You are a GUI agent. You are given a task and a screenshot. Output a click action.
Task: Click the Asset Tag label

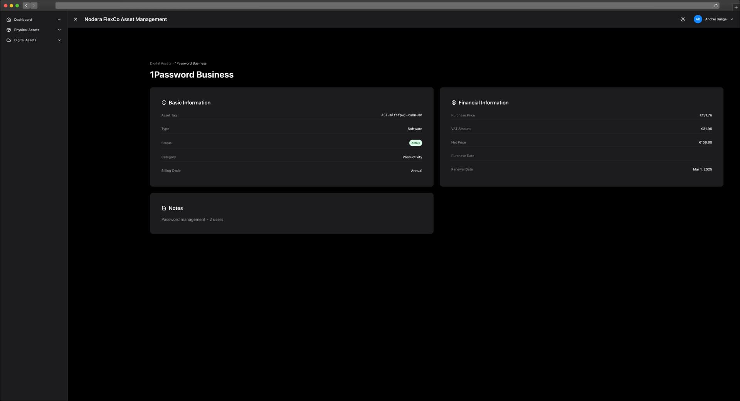pyautogui.click(x=169, y=115)
